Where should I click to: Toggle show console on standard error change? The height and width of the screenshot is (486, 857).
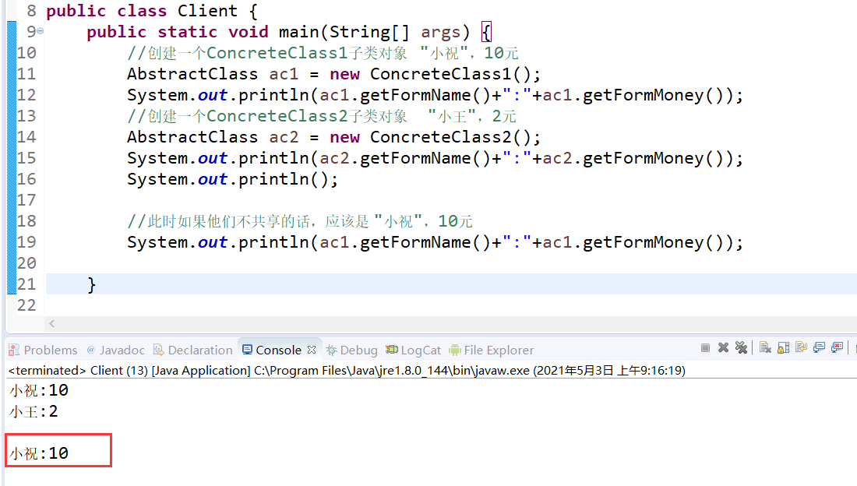click(837, 347)
